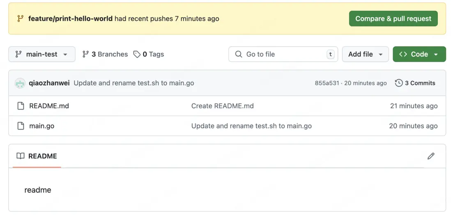Click the commits history clock icon

398,83
